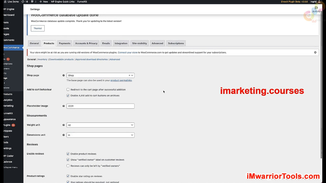Click the Ingrid user avatar icon
The height and width of the screenshot is (183, 326).
[x=319, y=2]
